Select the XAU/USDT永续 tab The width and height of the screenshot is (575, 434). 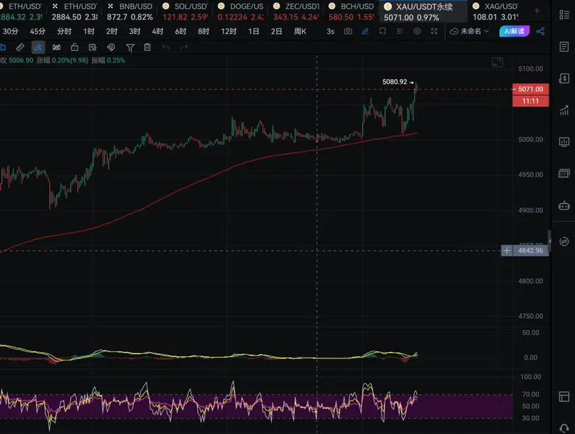pos(422,11)
